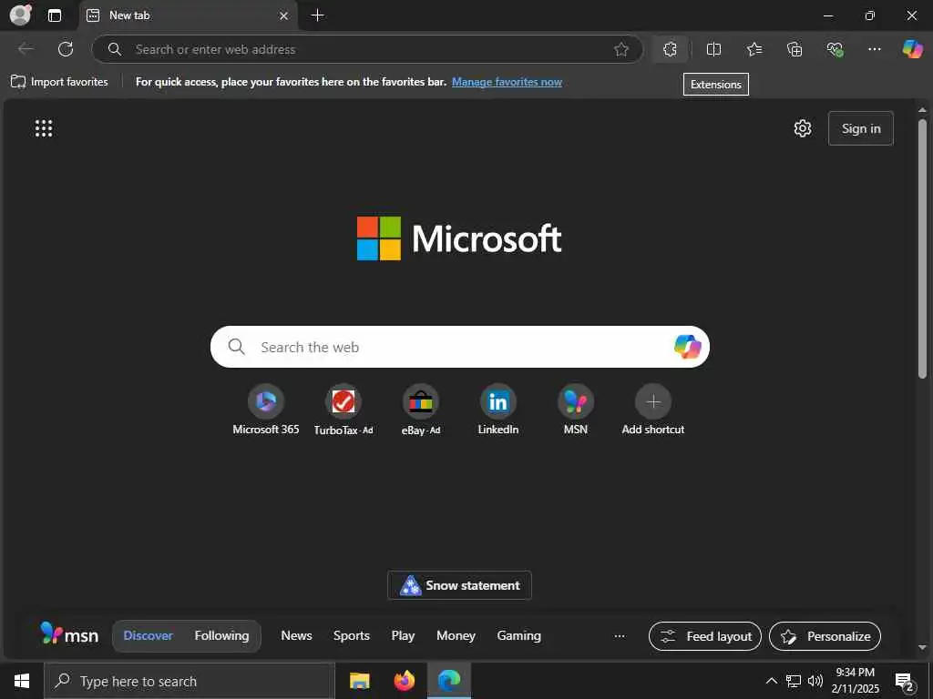Switch to the Following tab
933x699 pixels.
pos(221,636)
